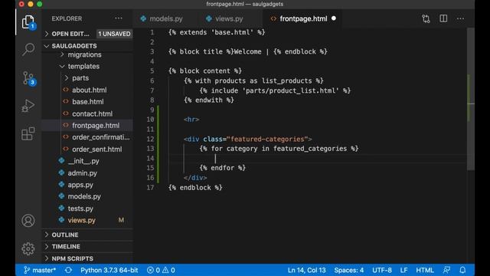The width and height of the screenshot is (490, 276).
Task: Click the master branch icon in status bar
Action: (x=27, y=270)
